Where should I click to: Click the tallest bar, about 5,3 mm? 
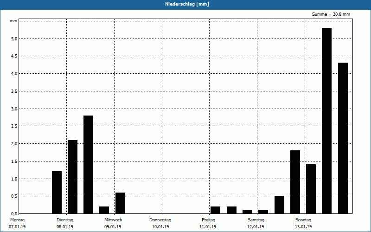point(327,121)
